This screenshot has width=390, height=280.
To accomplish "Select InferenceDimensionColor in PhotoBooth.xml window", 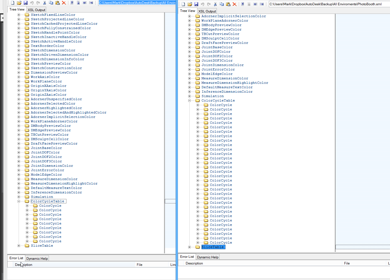I will (x=227, y=92).
